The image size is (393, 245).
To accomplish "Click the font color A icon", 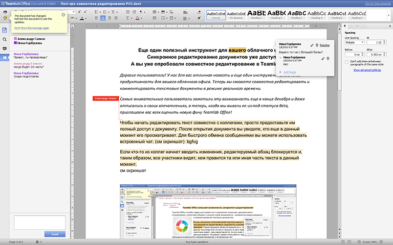I will [x=82, y=18].
